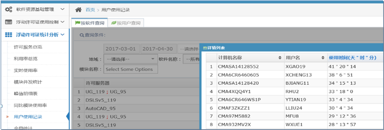Expand the 软件资源基础管理 menu chevron
The height and width of the screenshot is (130, 384).
click(x=62, y=9)
